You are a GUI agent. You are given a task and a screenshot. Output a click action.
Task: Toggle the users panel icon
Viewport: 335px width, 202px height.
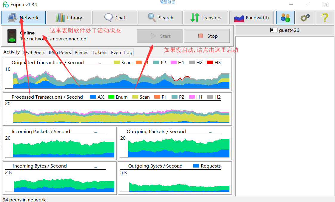[x=285, y=18]
